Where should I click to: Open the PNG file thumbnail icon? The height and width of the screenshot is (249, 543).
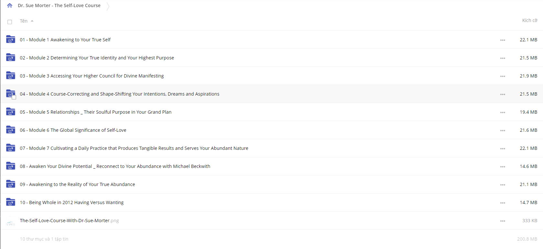click(x=11, y=221)
